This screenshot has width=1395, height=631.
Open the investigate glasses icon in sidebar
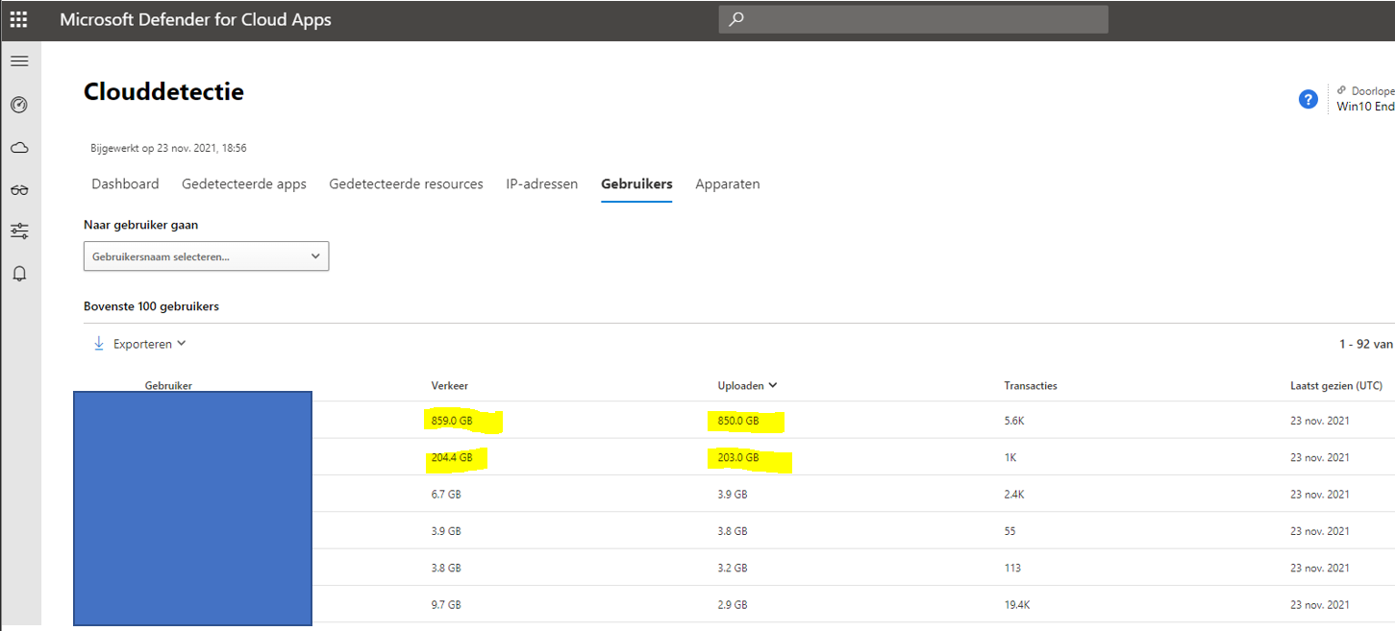[x=19, y=190]
